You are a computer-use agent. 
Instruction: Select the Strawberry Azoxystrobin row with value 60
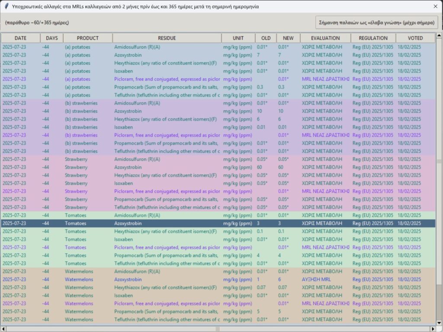point(218,167)
